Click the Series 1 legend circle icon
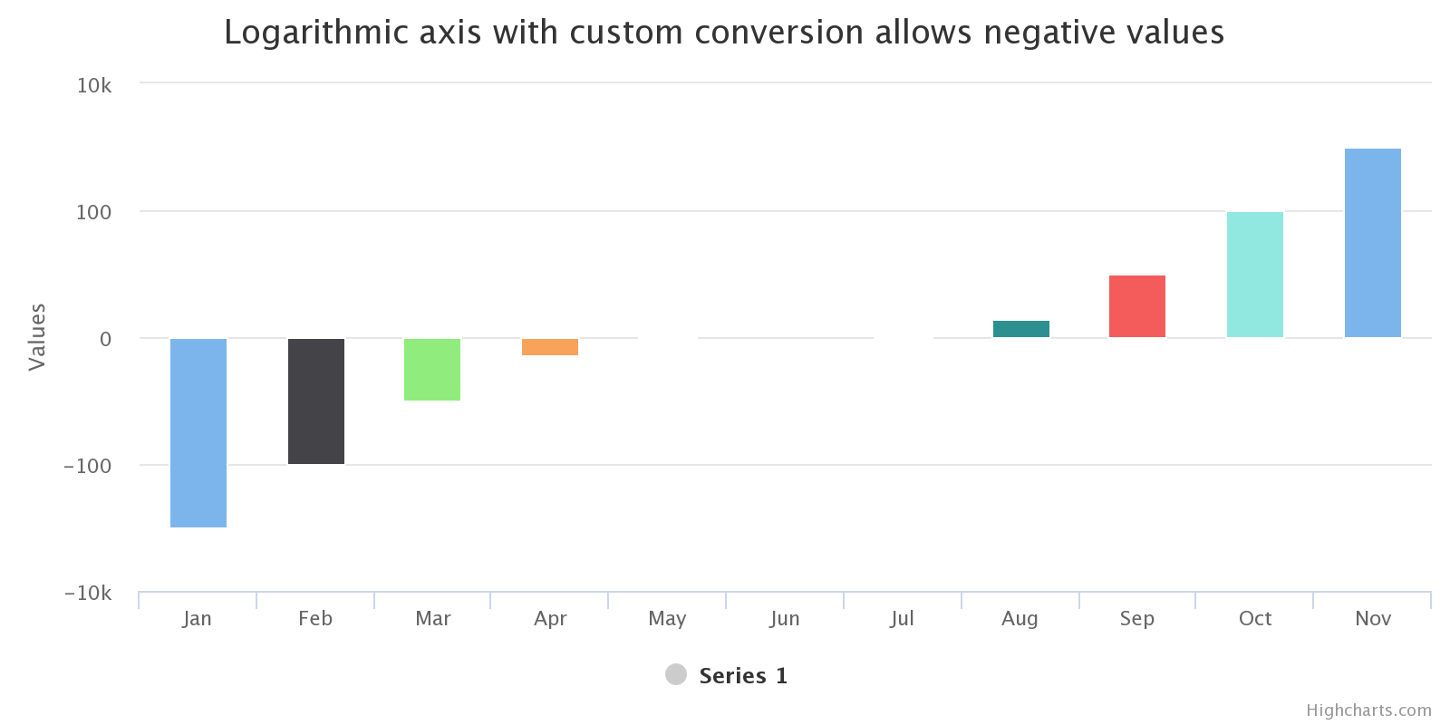1450x725 pixels. (676, 675)
